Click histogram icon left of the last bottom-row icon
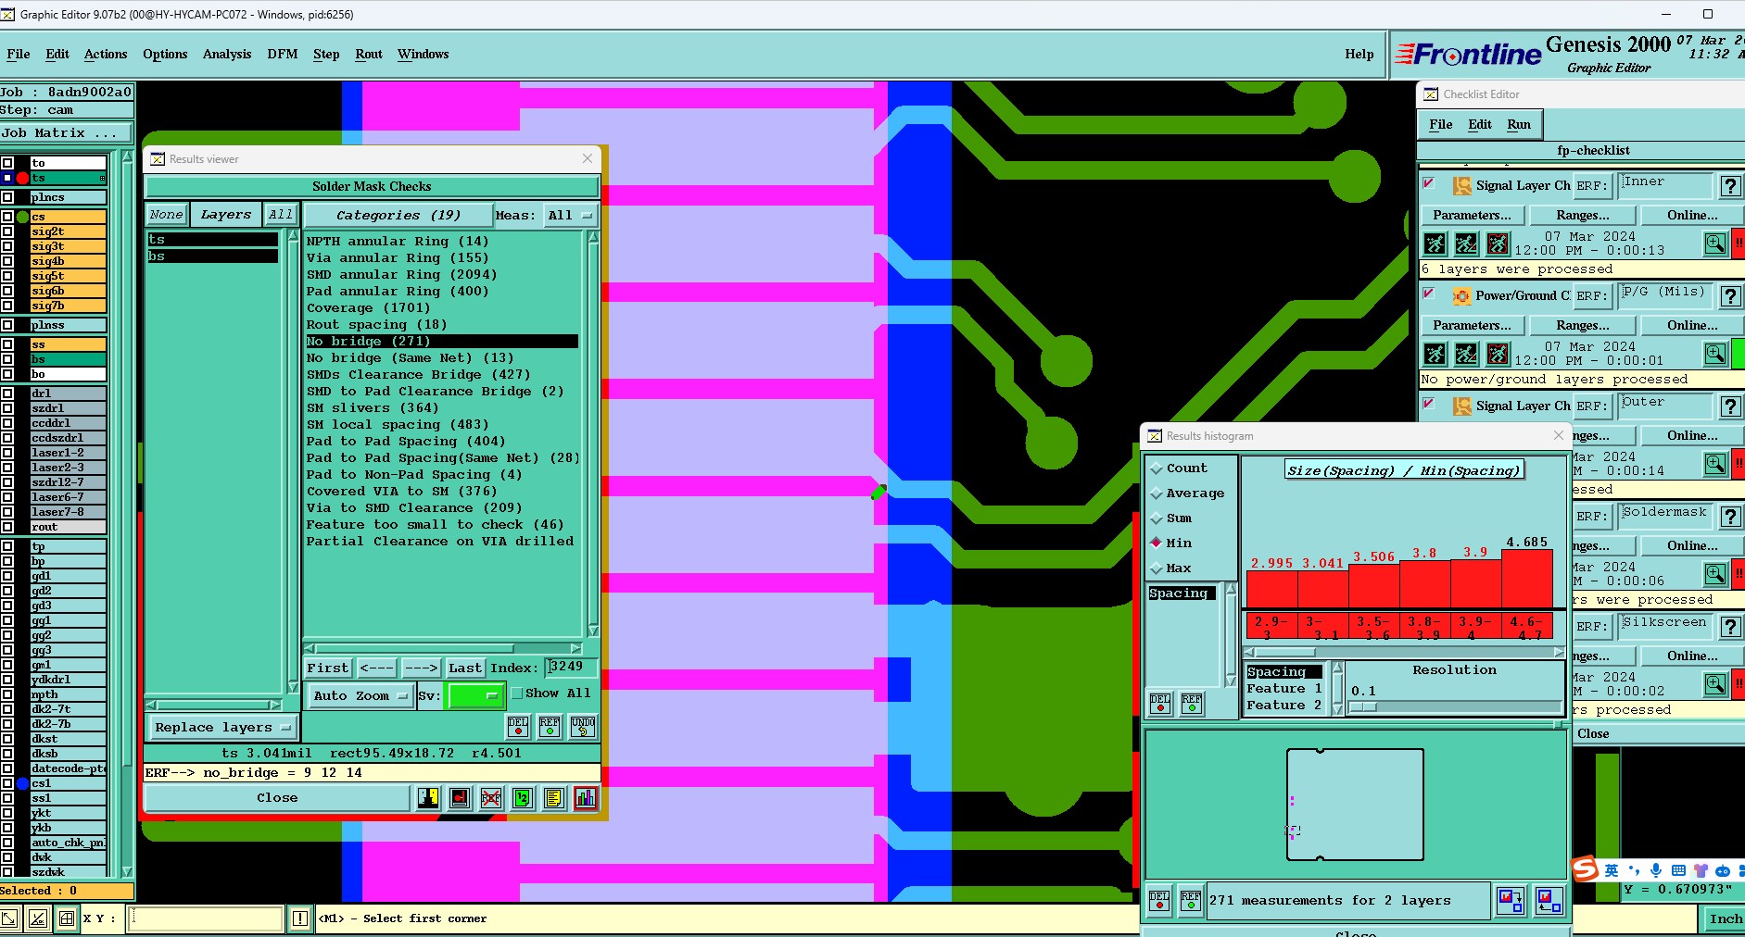Screen dimensions: 1745x937 tap(1511, 900)
